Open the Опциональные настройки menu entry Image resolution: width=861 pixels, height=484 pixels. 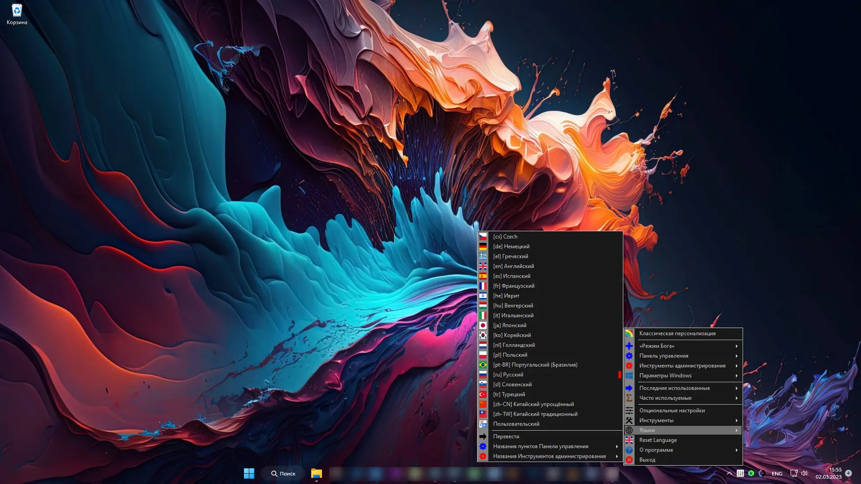pos(672,411)
